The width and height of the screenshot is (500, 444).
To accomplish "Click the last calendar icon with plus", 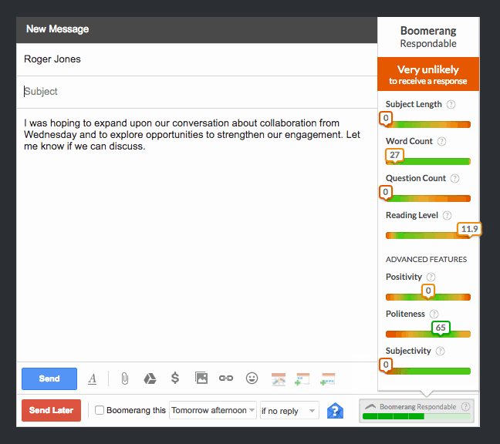I will click(327, 379).
